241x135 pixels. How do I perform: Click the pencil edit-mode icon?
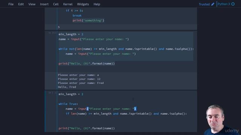tap(213, 4)
